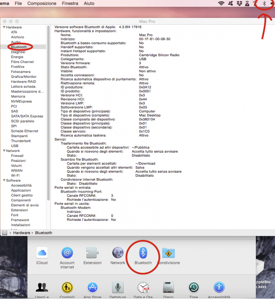This screenshot has width=275, height=299.
Task: Select Accessibilità in the Software sidebar list
Action: [21, 185]
